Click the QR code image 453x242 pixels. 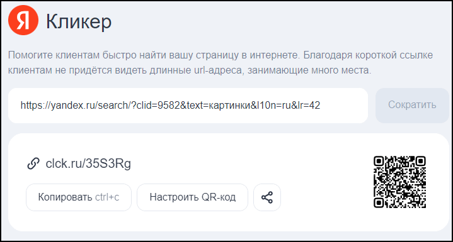coord(400,182)
